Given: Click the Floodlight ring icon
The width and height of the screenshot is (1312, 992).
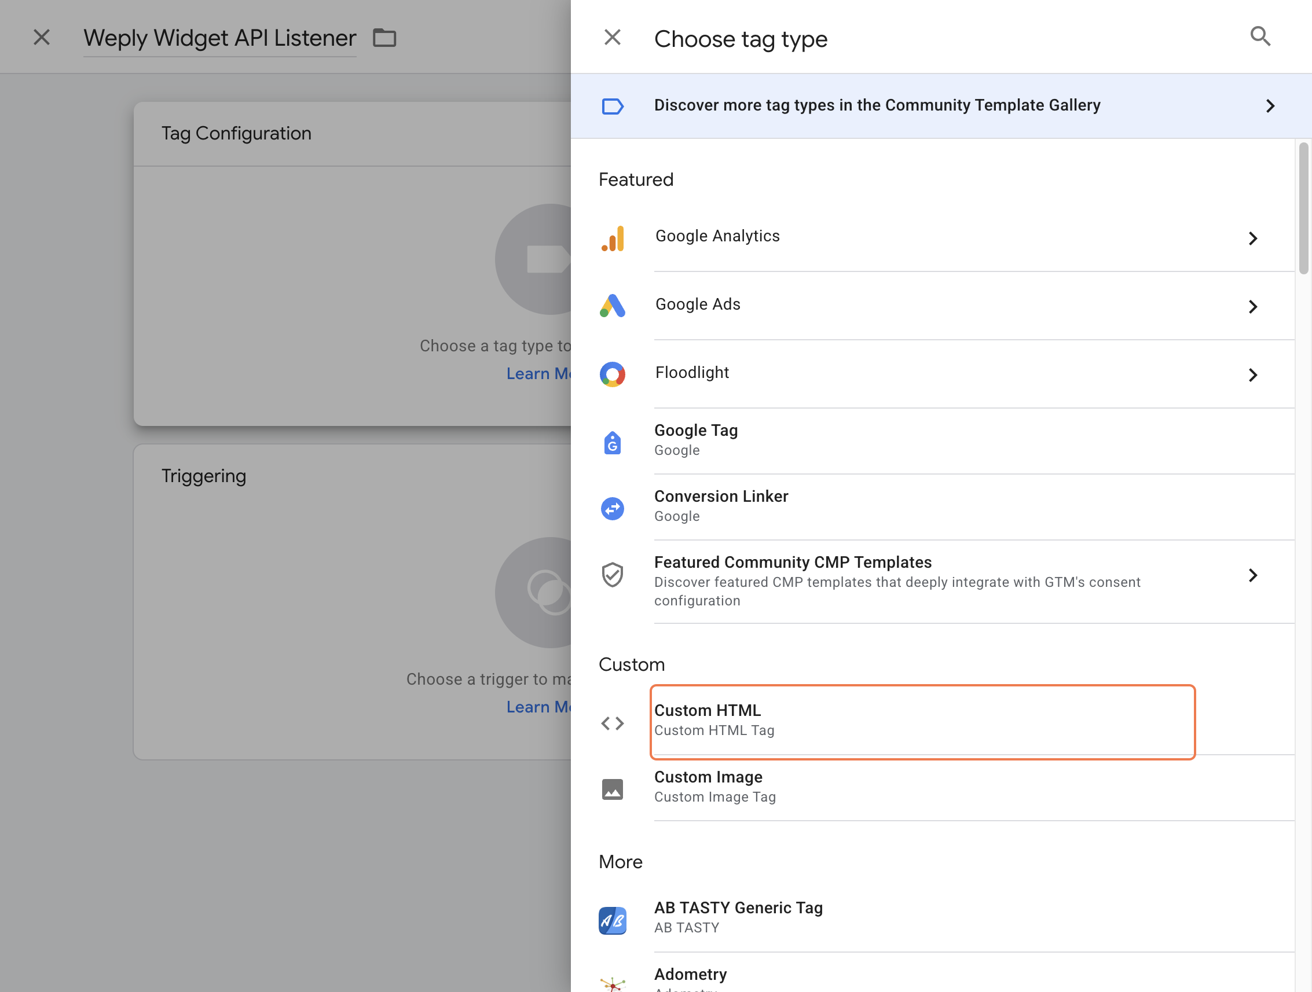Looking at the screenshot, I should 612,374.
